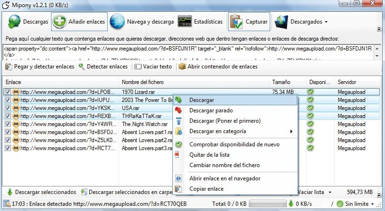Image resolution: width=385 pixels, height=211 pixels.
Task: Click the Vaciar lista button label
Action: [311, 192]
